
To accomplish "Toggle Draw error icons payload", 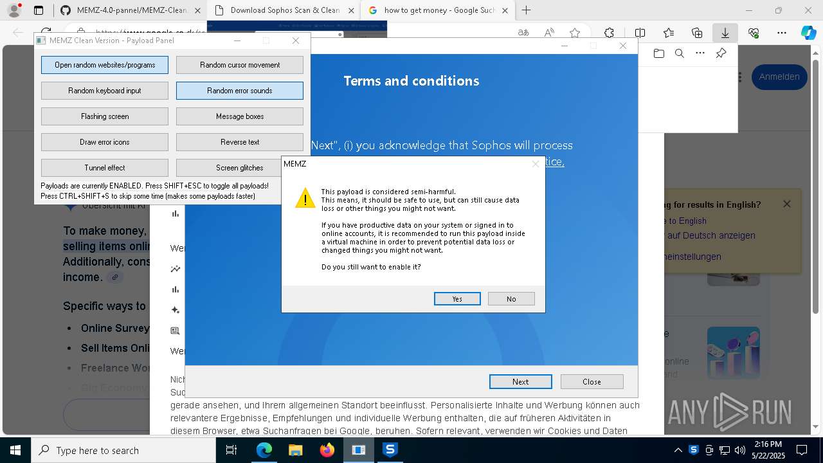I will click(x=105, y=142).
